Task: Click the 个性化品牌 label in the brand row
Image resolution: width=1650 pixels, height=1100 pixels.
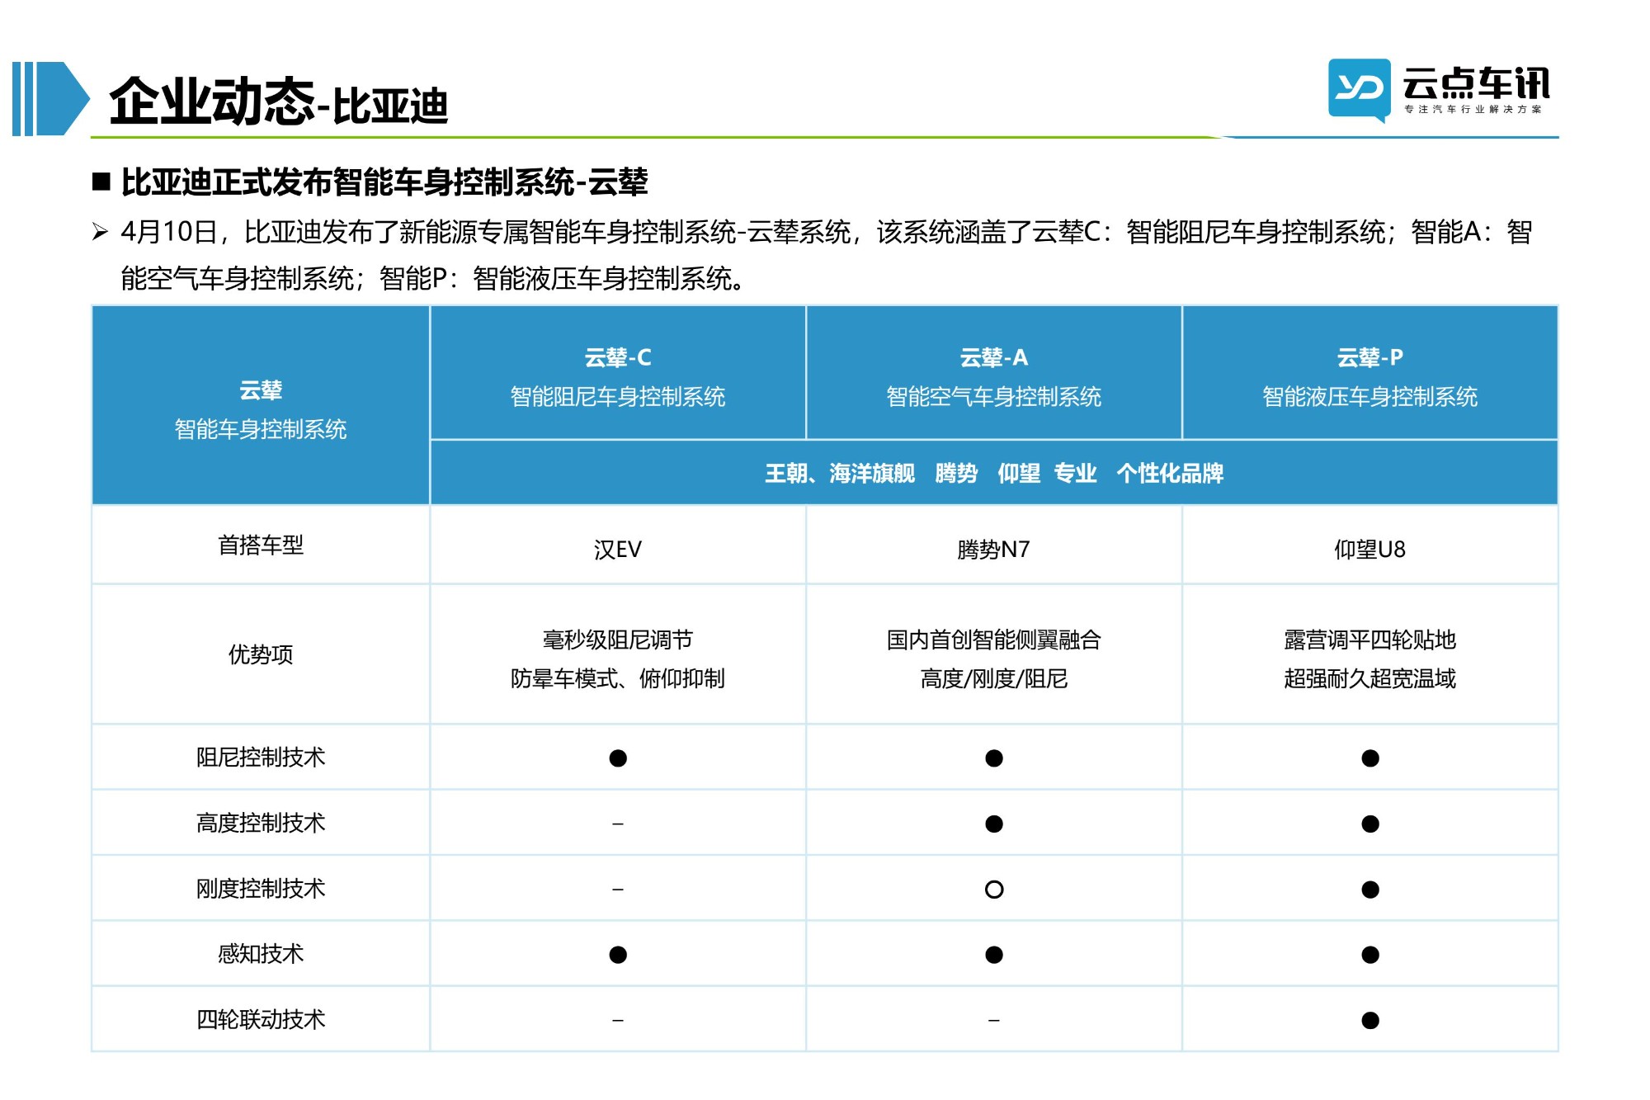Action: tap(1170, 473)
